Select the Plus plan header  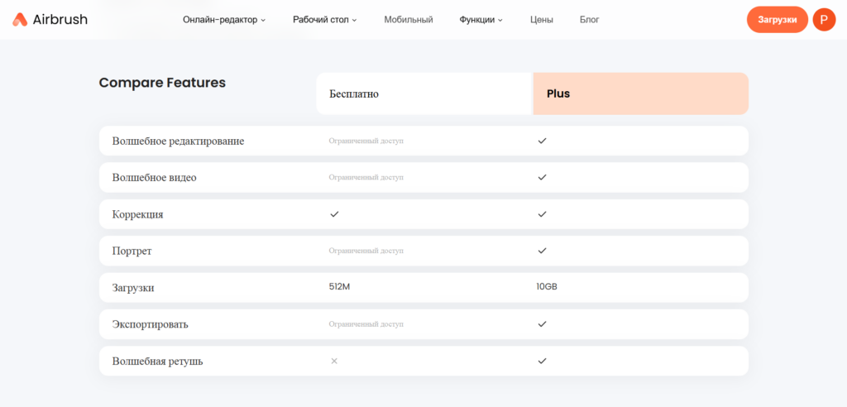click(x=641, y=93)
